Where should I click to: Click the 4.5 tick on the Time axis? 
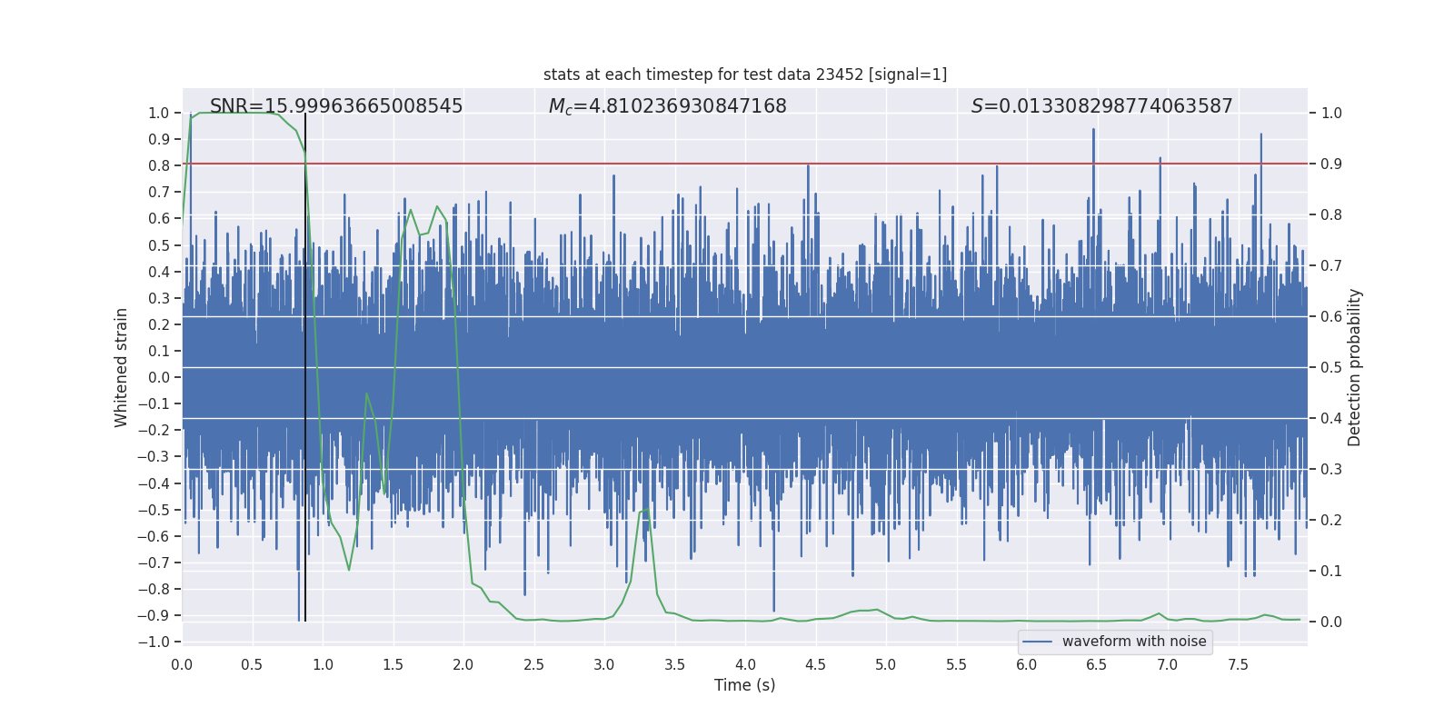coord(816,664)
